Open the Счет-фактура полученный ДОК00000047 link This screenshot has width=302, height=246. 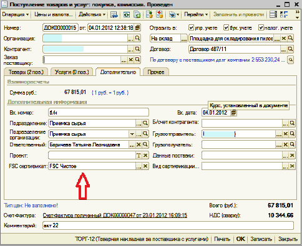tap(115, 215)
